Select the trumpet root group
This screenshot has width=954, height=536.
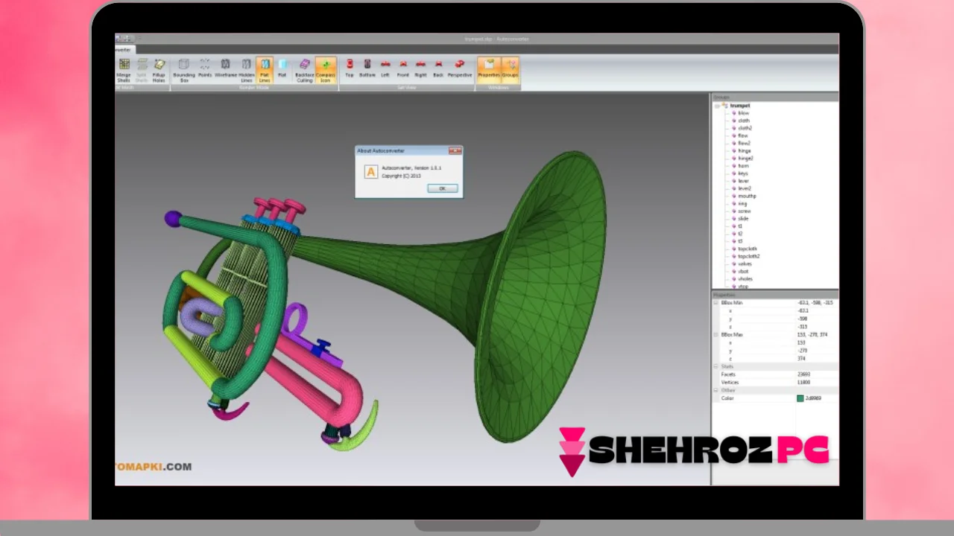[740, 106]
